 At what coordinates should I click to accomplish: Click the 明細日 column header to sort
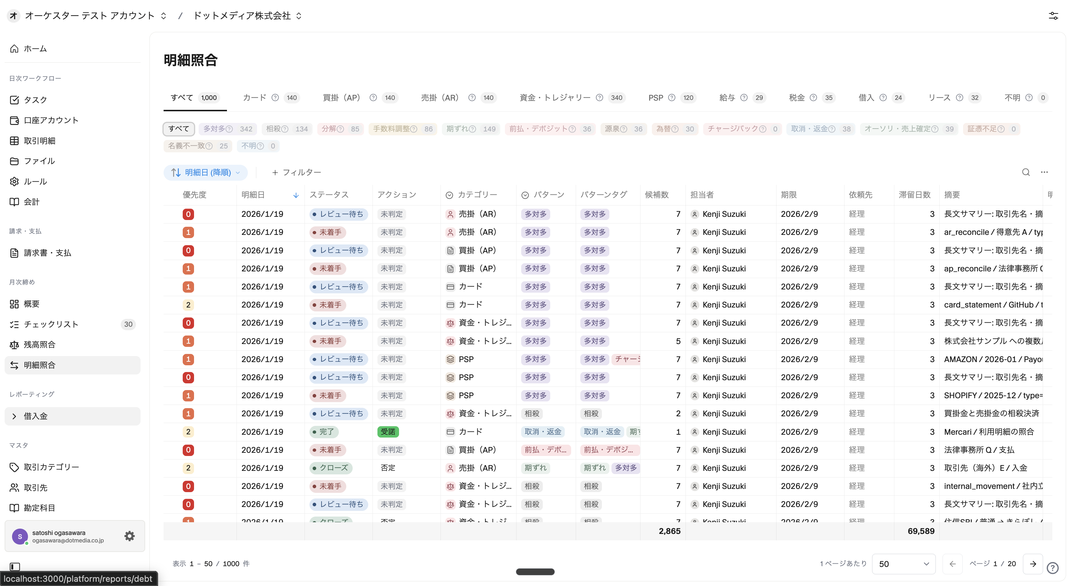[254, 195]
